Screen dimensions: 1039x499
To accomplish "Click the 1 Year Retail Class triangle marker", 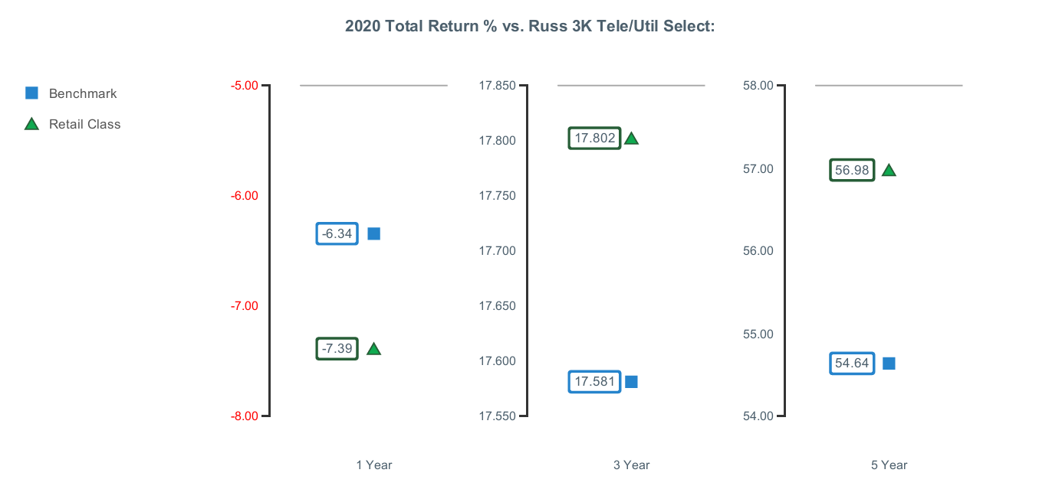I will point(374,349).
